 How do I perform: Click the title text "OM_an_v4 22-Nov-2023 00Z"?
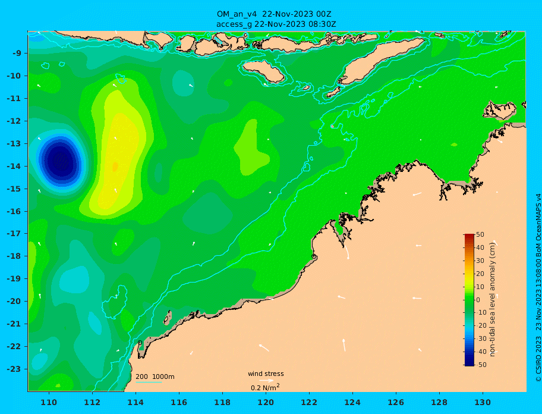274,14
